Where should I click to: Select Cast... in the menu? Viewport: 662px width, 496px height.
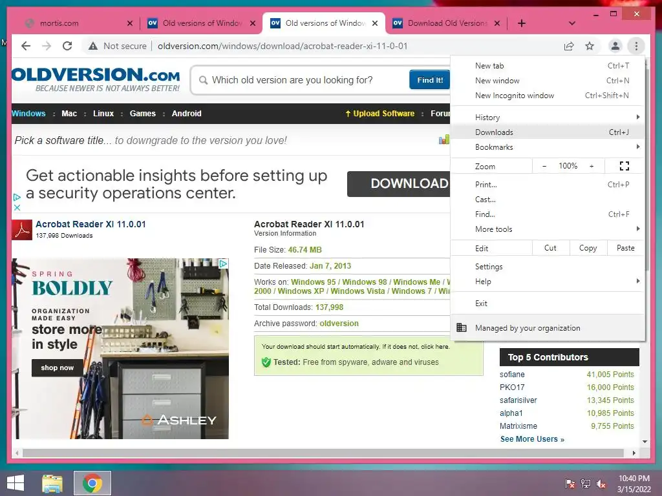[x=548, y=200]
